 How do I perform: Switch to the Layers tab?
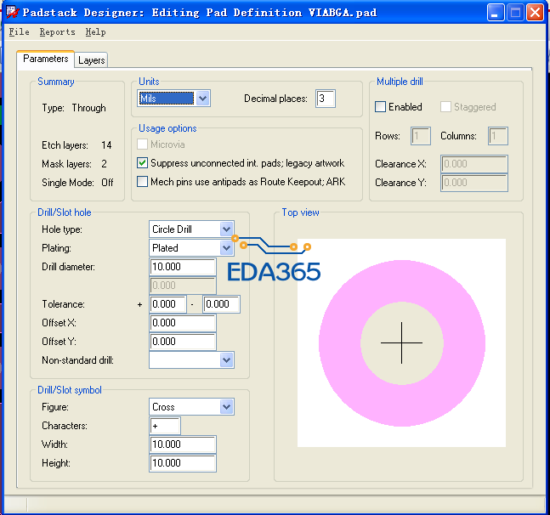click(91, 60)
